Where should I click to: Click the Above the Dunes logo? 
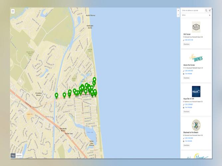pyautogui.click(x=196, y=58)
